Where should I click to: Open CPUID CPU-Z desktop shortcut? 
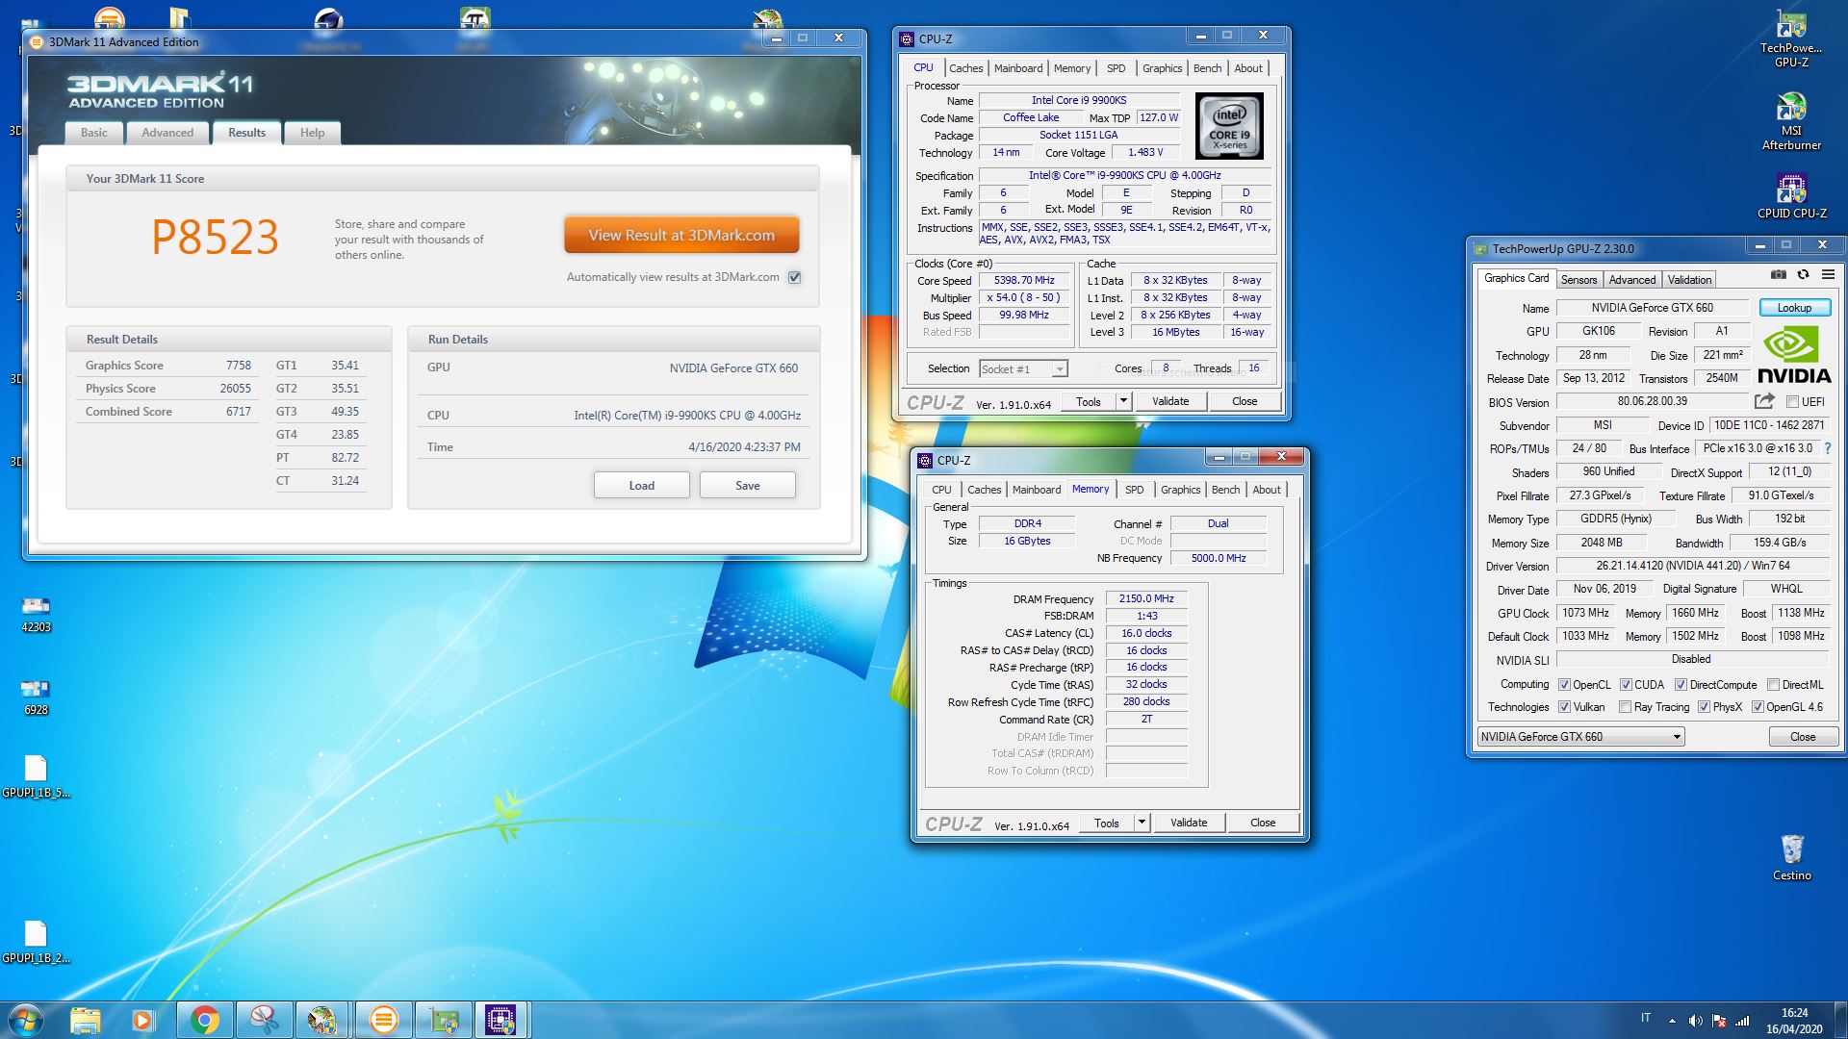1791,195
